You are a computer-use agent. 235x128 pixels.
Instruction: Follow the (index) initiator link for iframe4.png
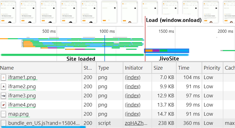tap(133, 105)
